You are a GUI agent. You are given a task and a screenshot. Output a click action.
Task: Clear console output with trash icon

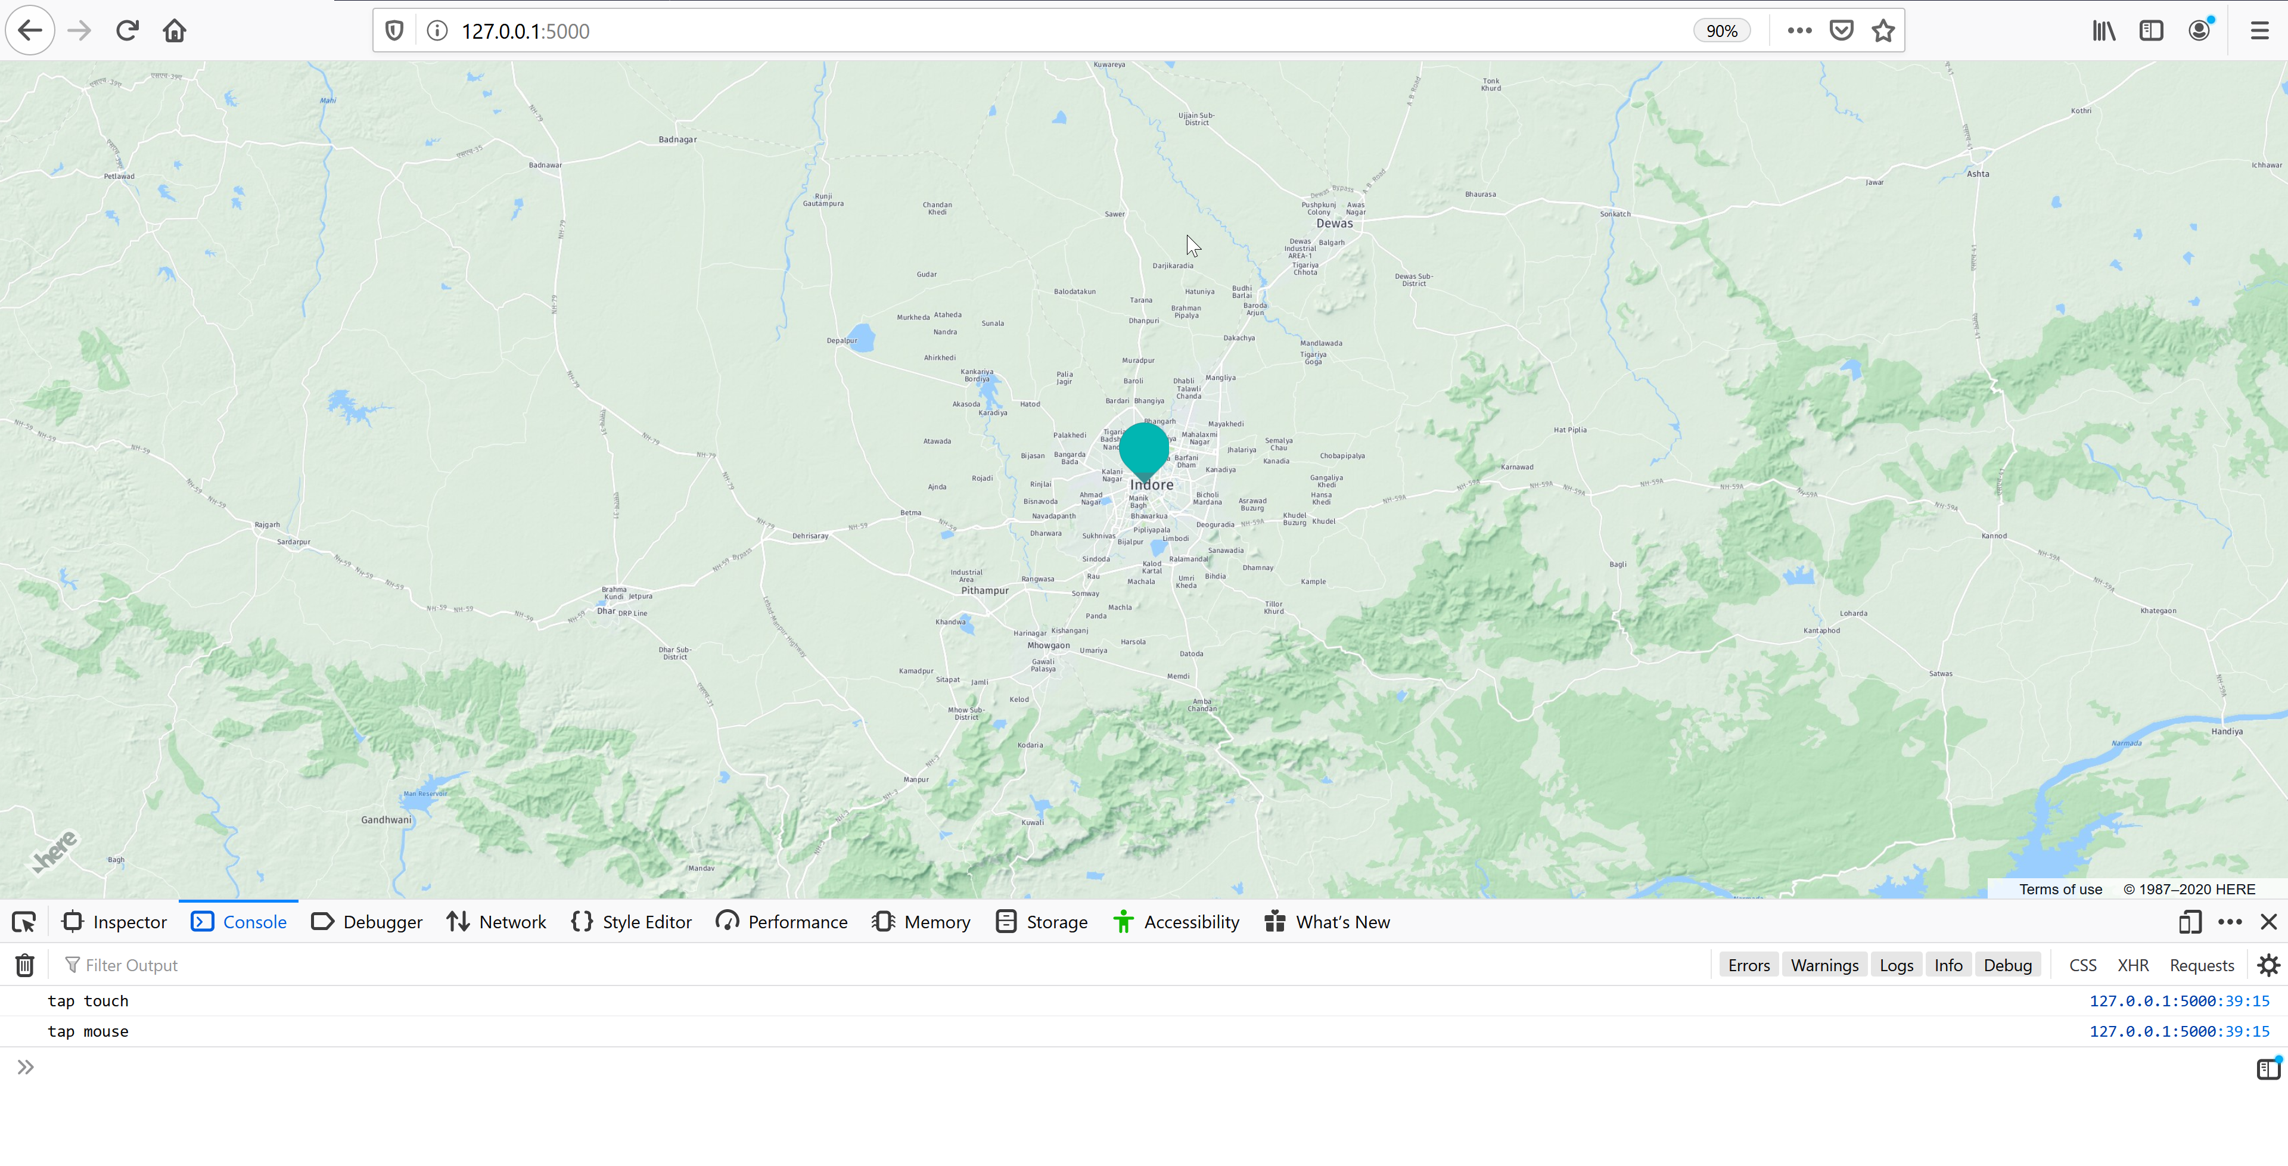(x=25, y=965)
